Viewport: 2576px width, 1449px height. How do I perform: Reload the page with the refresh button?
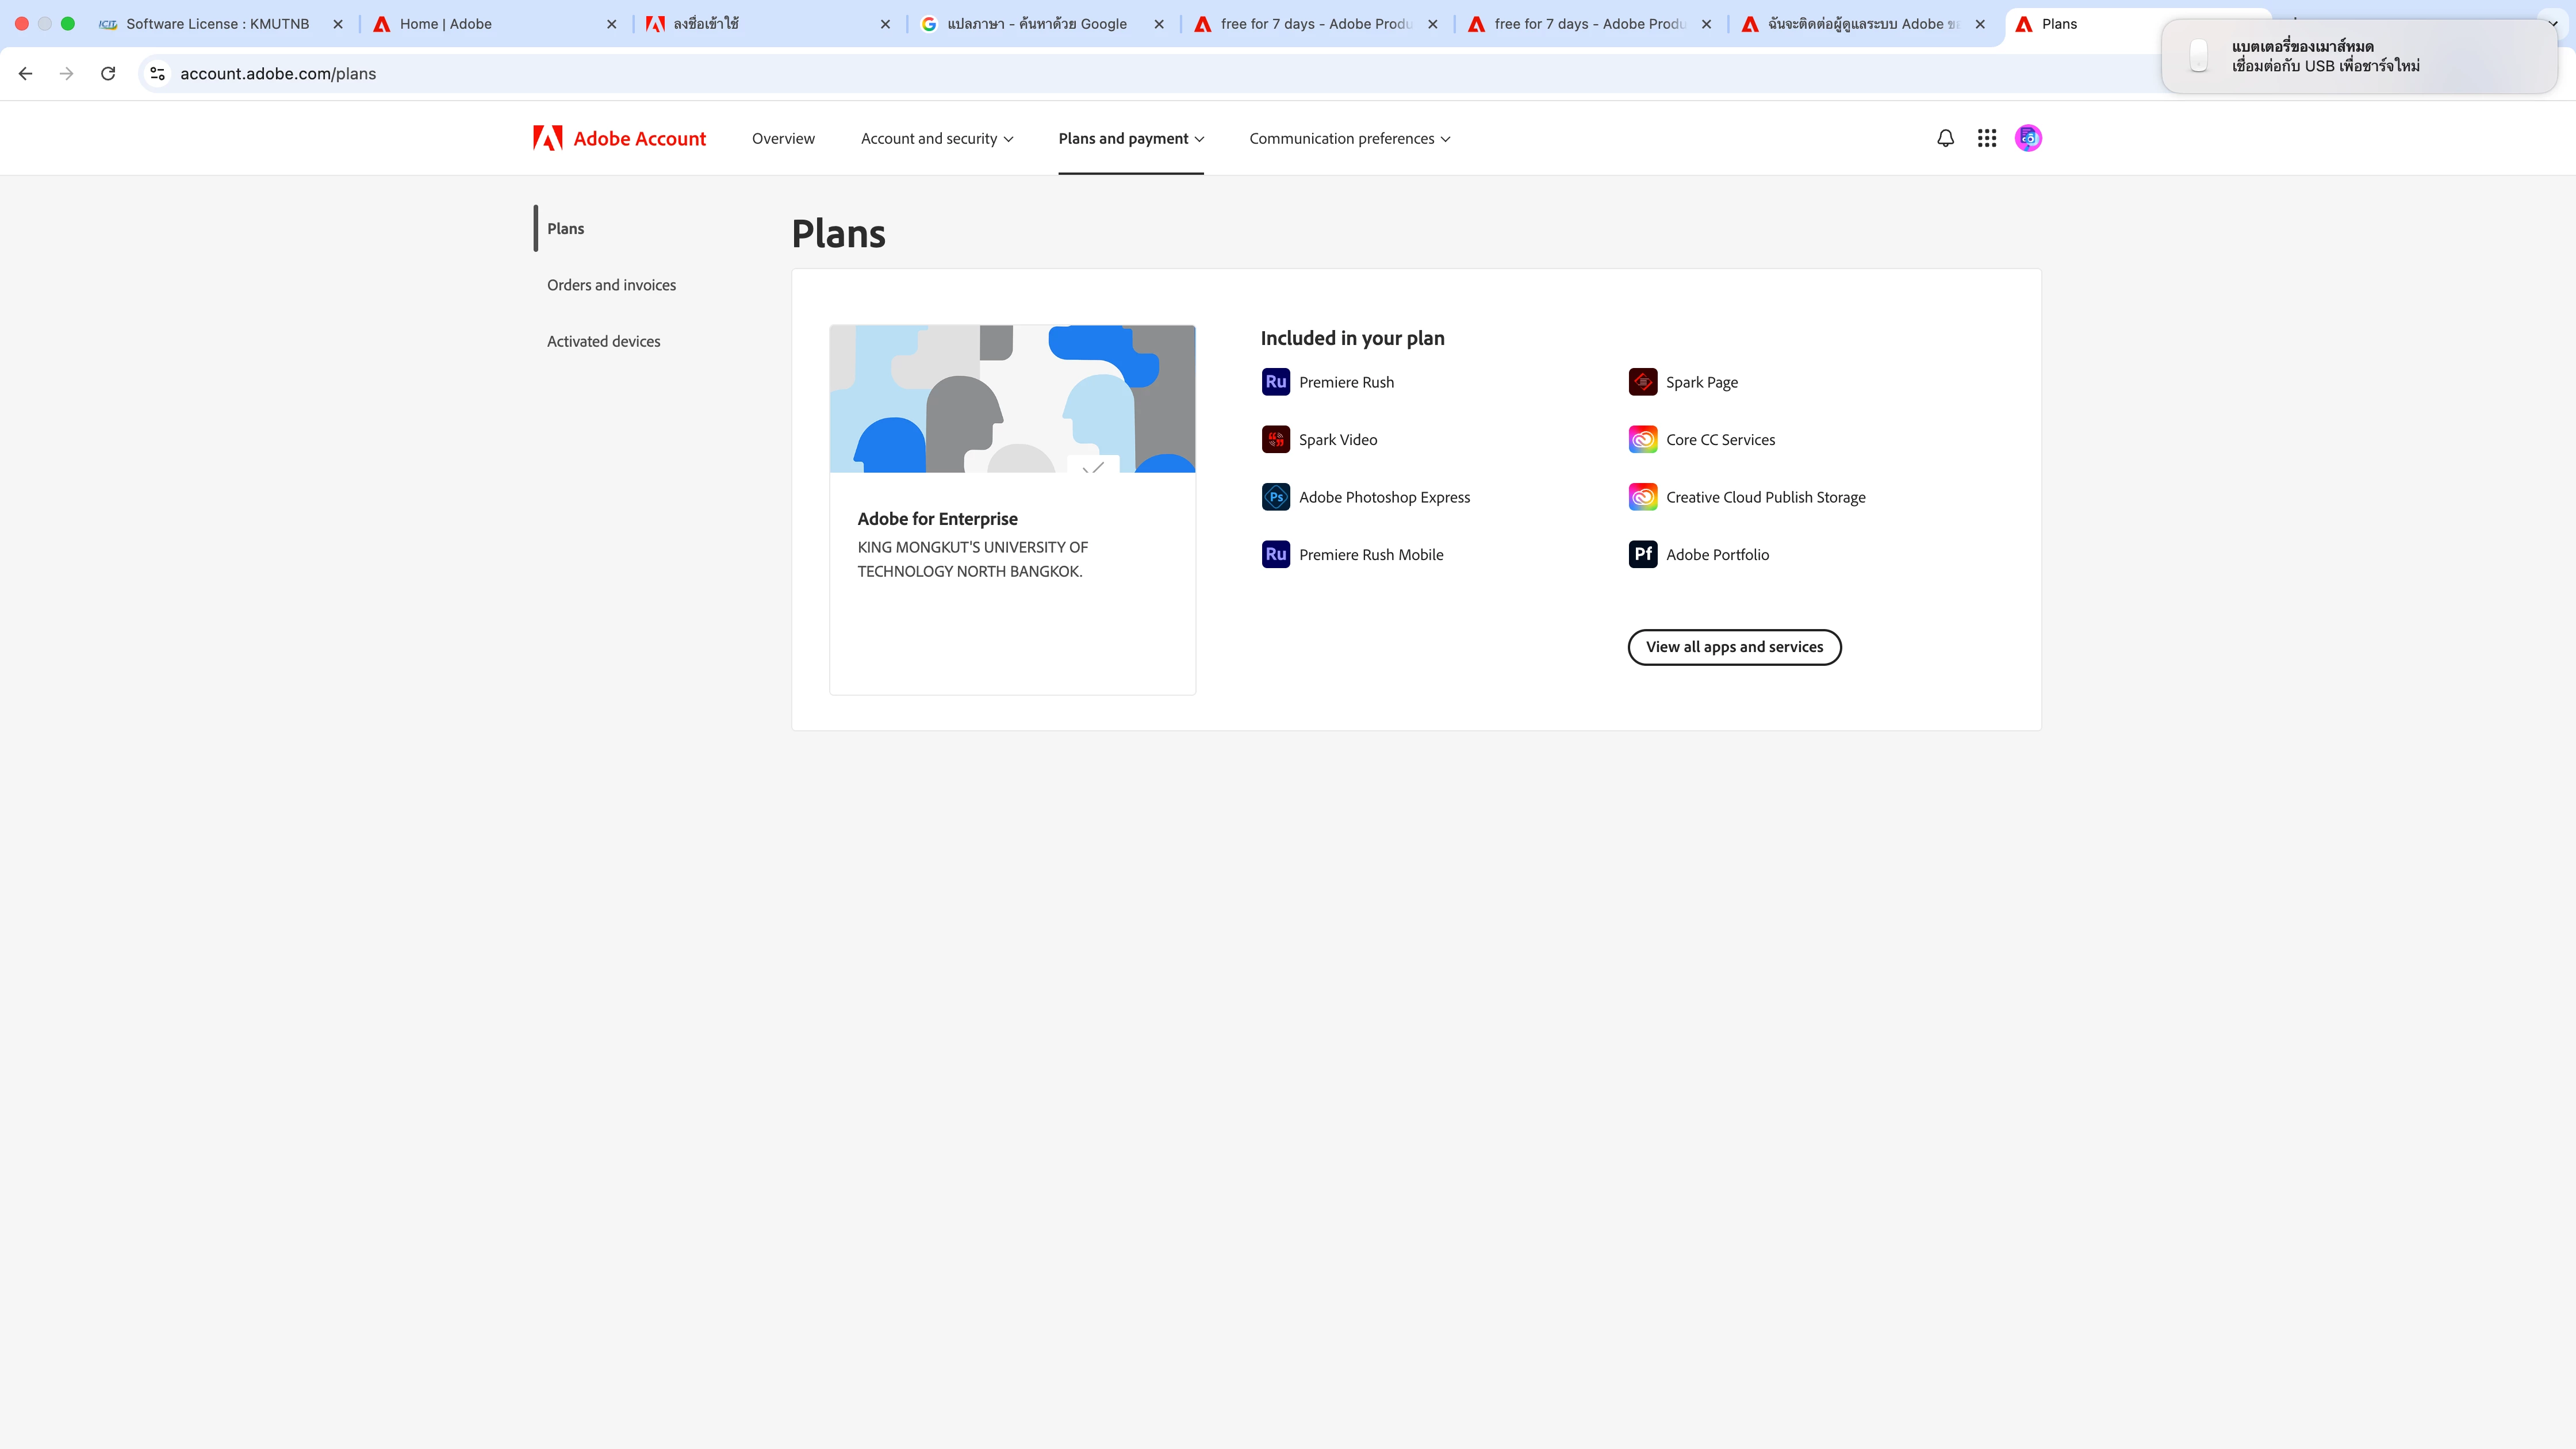[x=108, y=74]
